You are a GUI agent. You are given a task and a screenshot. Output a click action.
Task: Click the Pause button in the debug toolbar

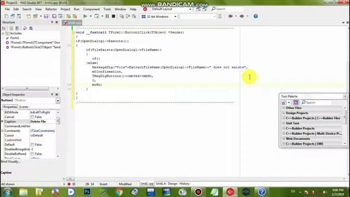point(107,16)
